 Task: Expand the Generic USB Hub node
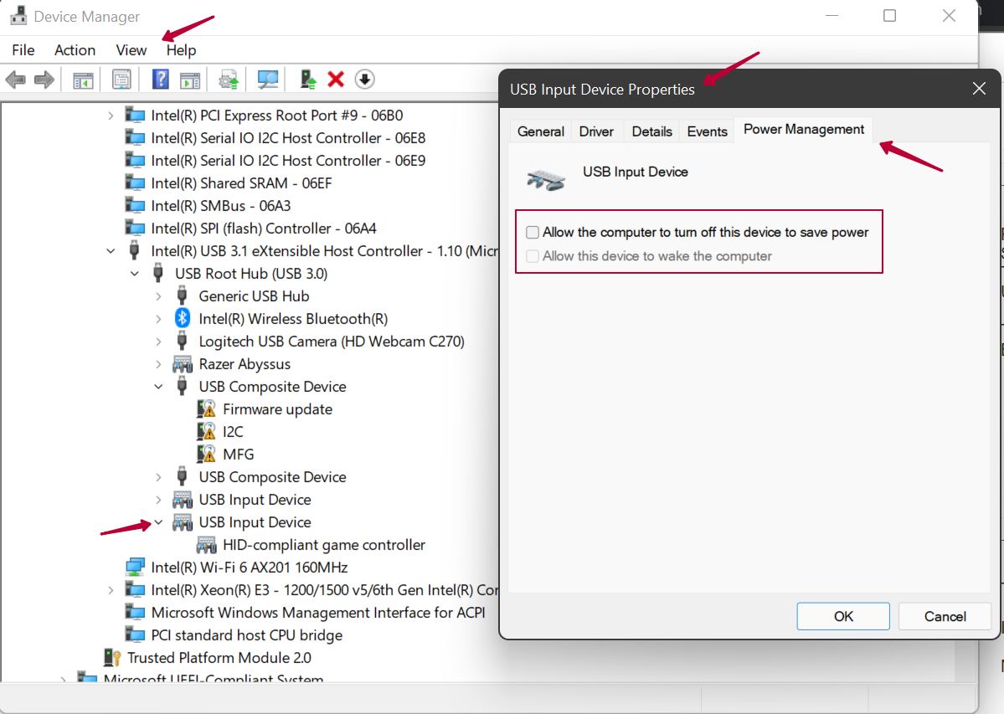coord(158,296)
